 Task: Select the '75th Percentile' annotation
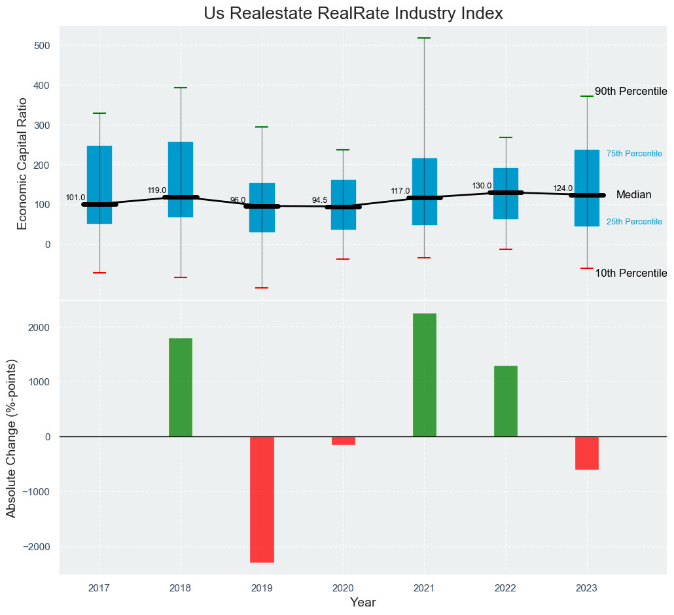pyautogui.click(x=635, y=154)
